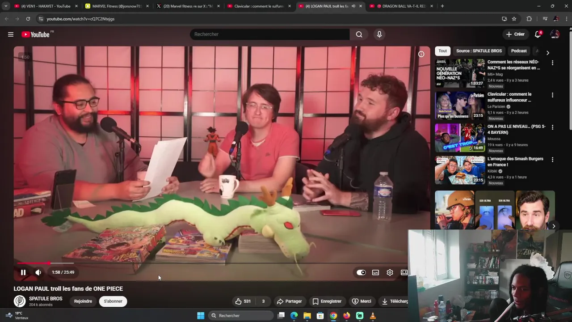The image size is (572, 322).
Task: Open the player settings gear
Action: pos(390,272)
